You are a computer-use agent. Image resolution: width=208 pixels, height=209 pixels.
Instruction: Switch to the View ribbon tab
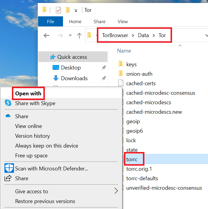[123, 21]
